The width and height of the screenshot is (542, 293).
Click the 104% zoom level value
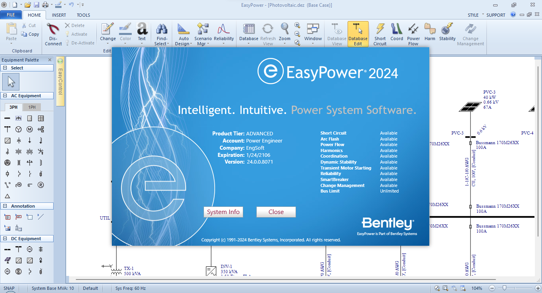coord(477,288)
